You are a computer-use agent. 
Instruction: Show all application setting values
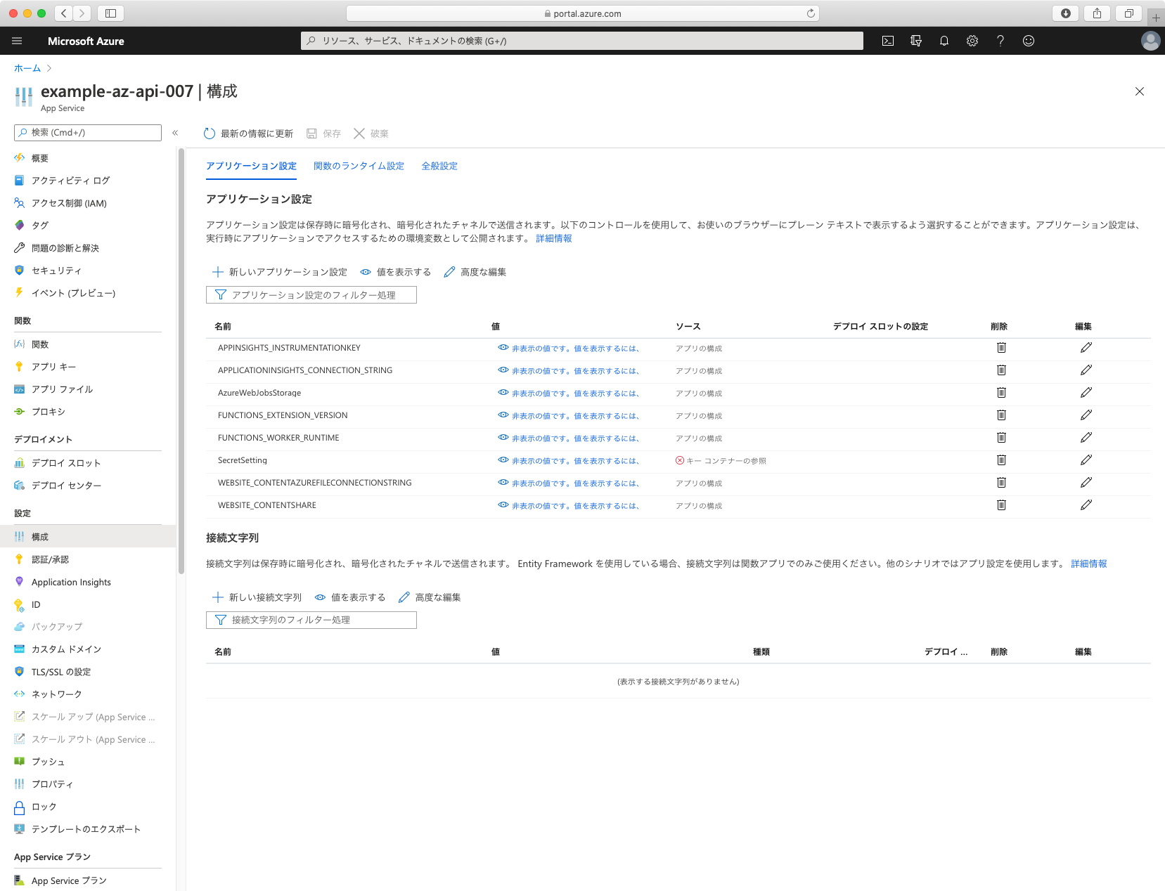pos(396,272)
